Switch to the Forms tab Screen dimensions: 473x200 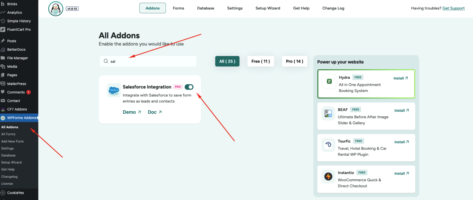[x=179, y=8]
